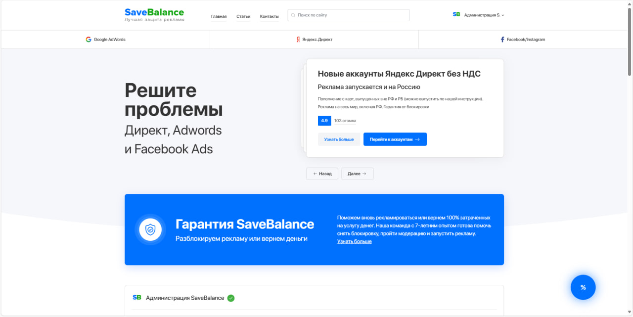The height and width of the screenshot is (317, 633).
Task: Switch to the Яндекс.Директ tab
Action: coord(314,40)
